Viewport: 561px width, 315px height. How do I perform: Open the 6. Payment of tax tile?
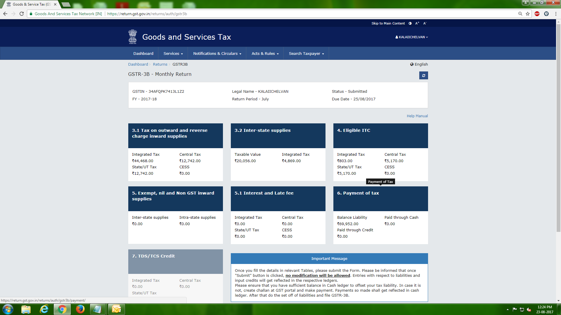pyautogui.click(x=380, y=199)
